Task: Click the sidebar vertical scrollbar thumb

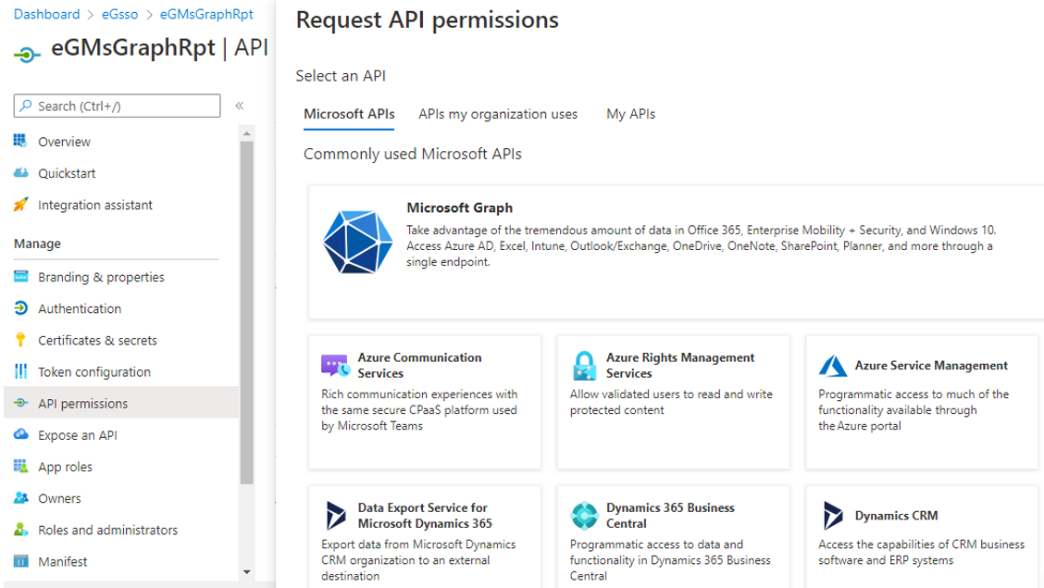Action: click(247, 312)
